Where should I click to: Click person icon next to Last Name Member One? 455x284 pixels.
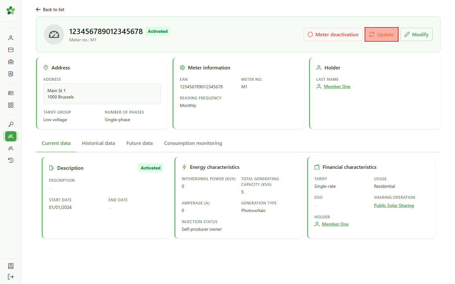click(319, 86)
